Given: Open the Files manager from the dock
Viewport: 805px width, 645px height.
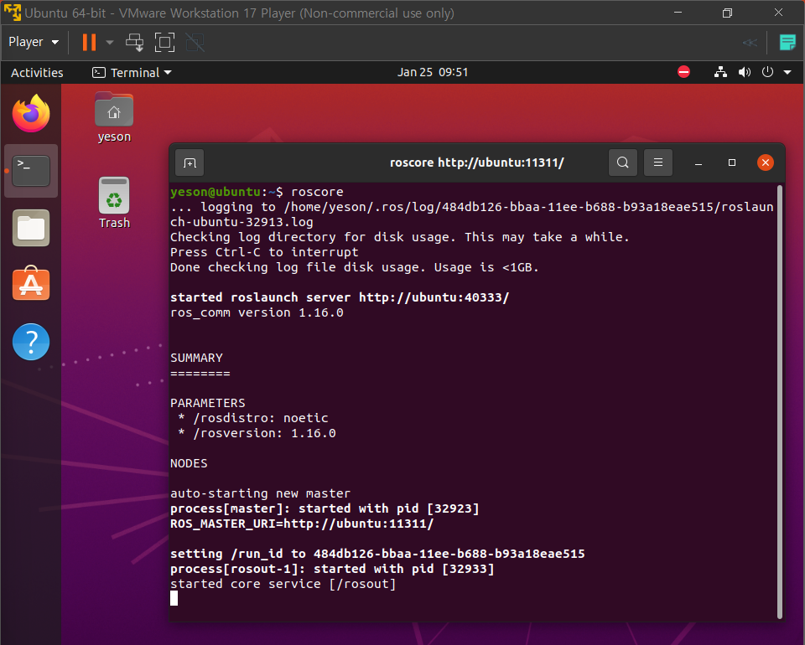Looking at the screenshot, I should coord(31,228).
